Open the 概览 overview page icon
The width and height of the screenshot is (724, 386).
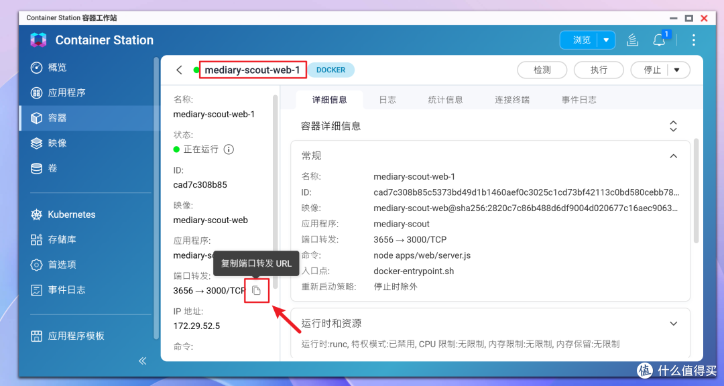click(x=36, y=68)
